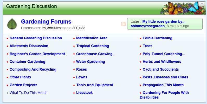Open What To Do This Month
Screen dimensions: 207x104
[x=28, y=93]
